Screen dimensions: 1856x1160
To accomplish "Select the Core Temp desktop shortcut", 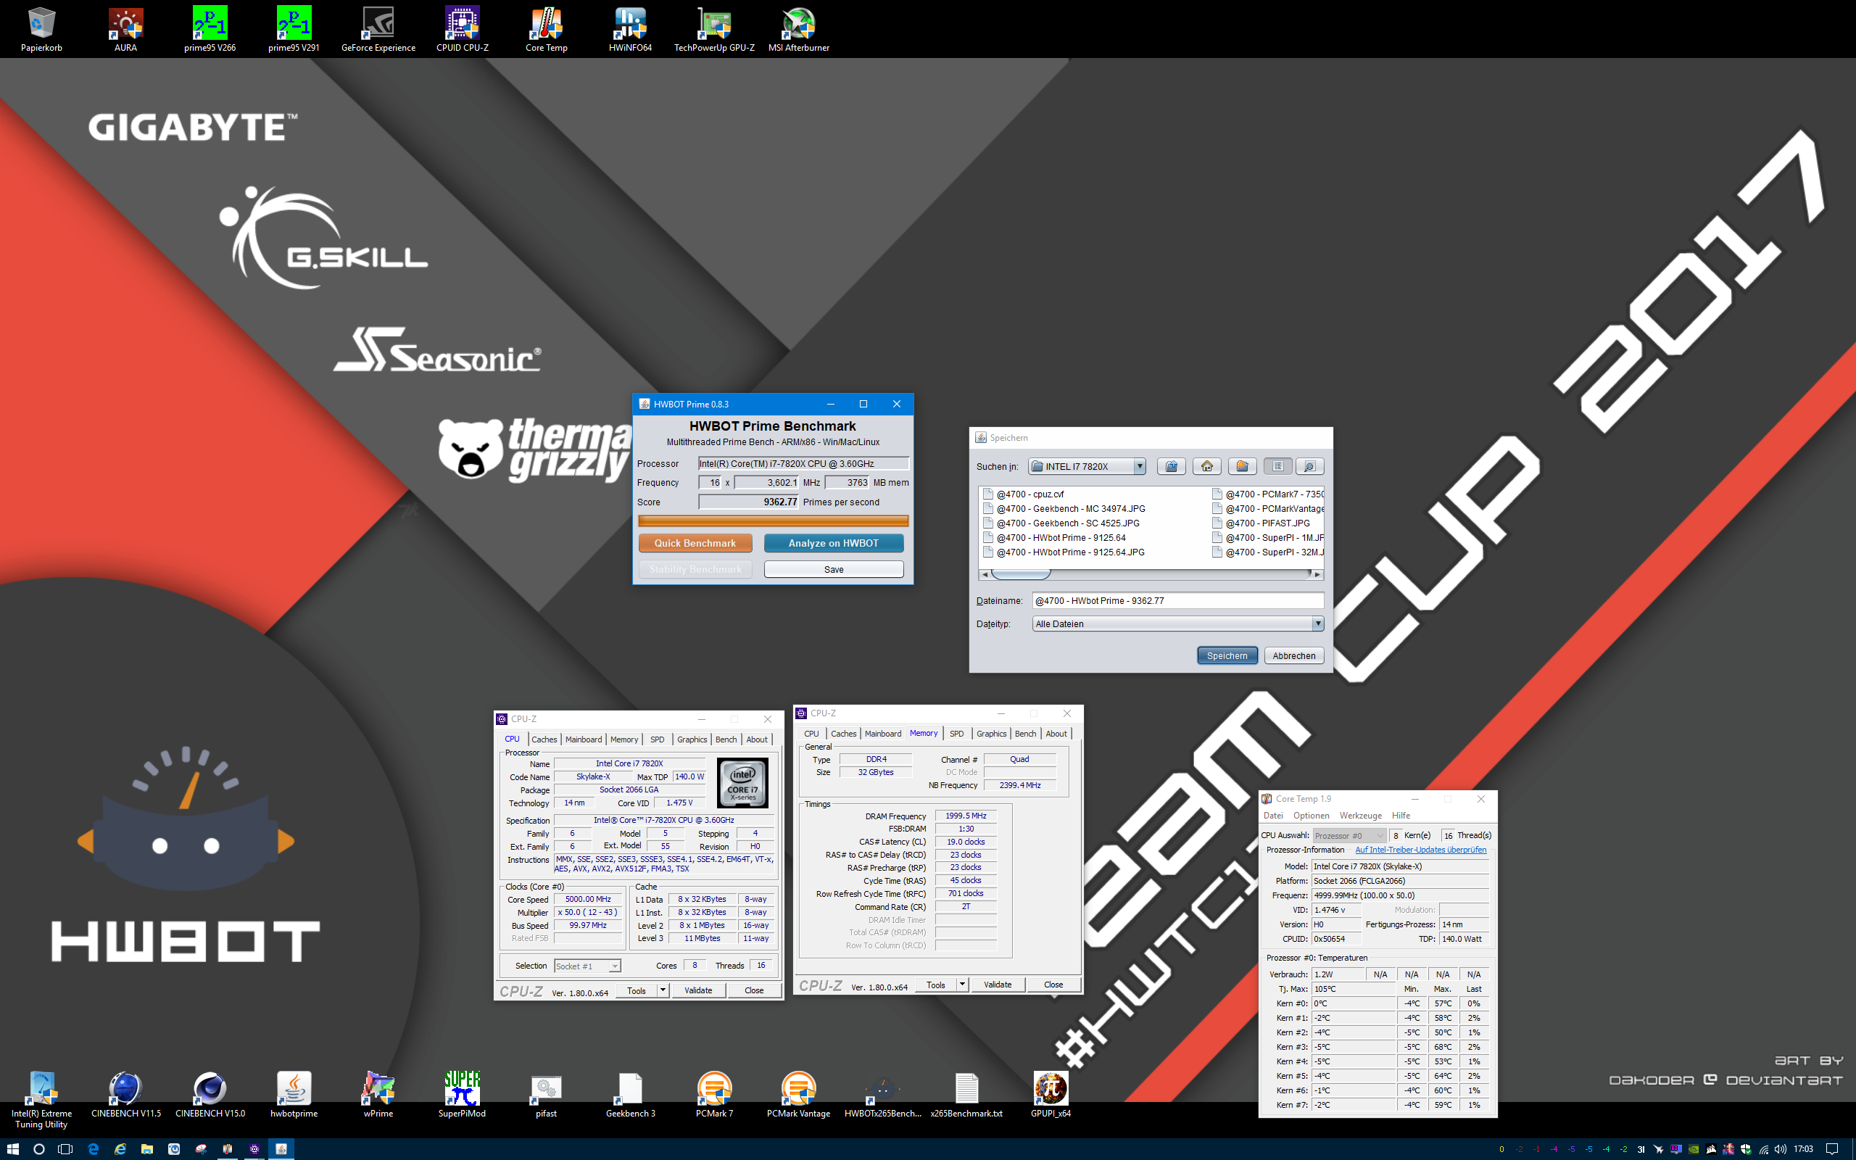I will [x=546, y=30].
